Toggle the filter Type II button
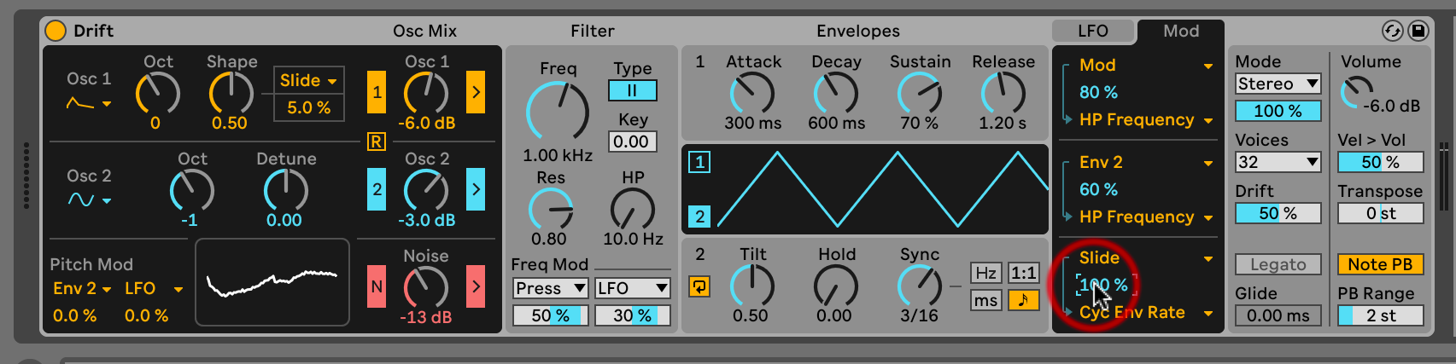Image resolution: width=1456 pixels, height=364 pixels. coord(633,90)
